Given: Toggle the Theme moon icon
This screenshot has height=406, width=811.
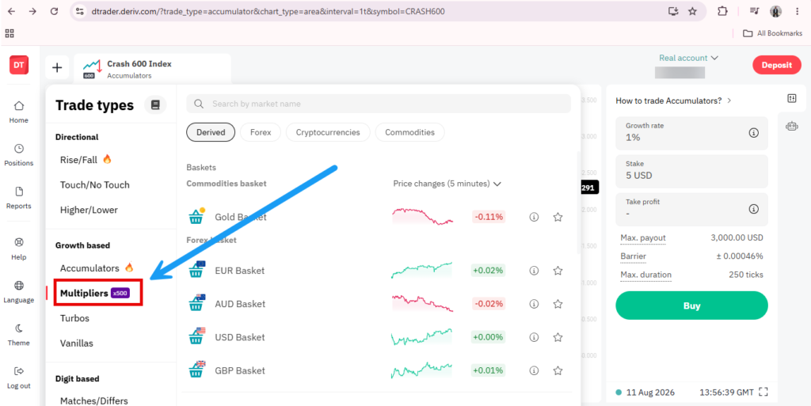Looking at the screenshot, I should pos(19,328).
